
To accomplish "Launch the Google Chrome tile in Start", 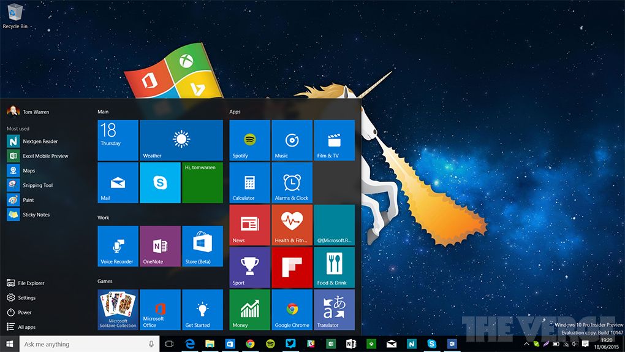I will pyautogui.click(x=292, y=309).
